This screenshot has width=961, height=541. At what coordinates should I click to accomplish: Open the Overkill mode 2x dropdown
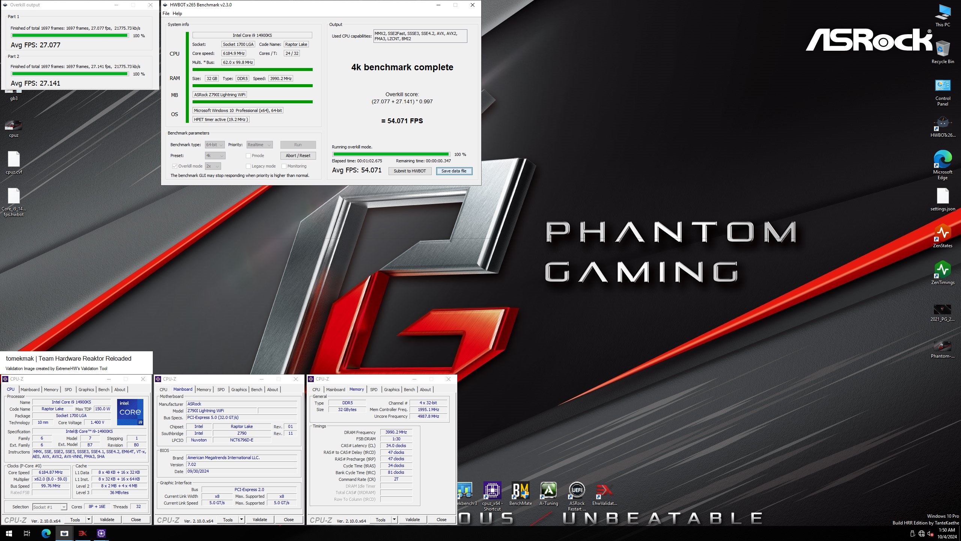213,166
